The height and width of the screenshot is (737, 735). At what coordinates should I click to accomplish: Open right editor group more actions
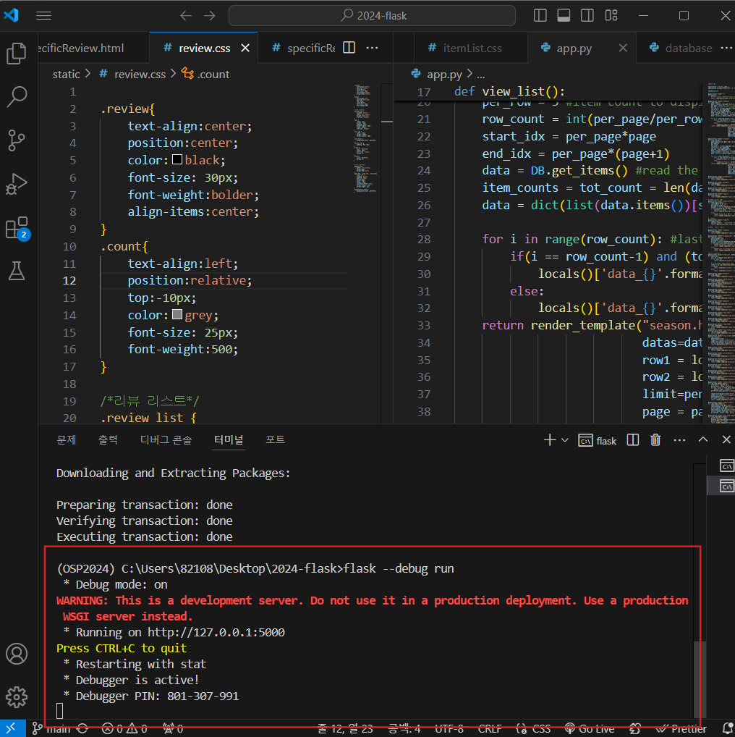[726, 48]
